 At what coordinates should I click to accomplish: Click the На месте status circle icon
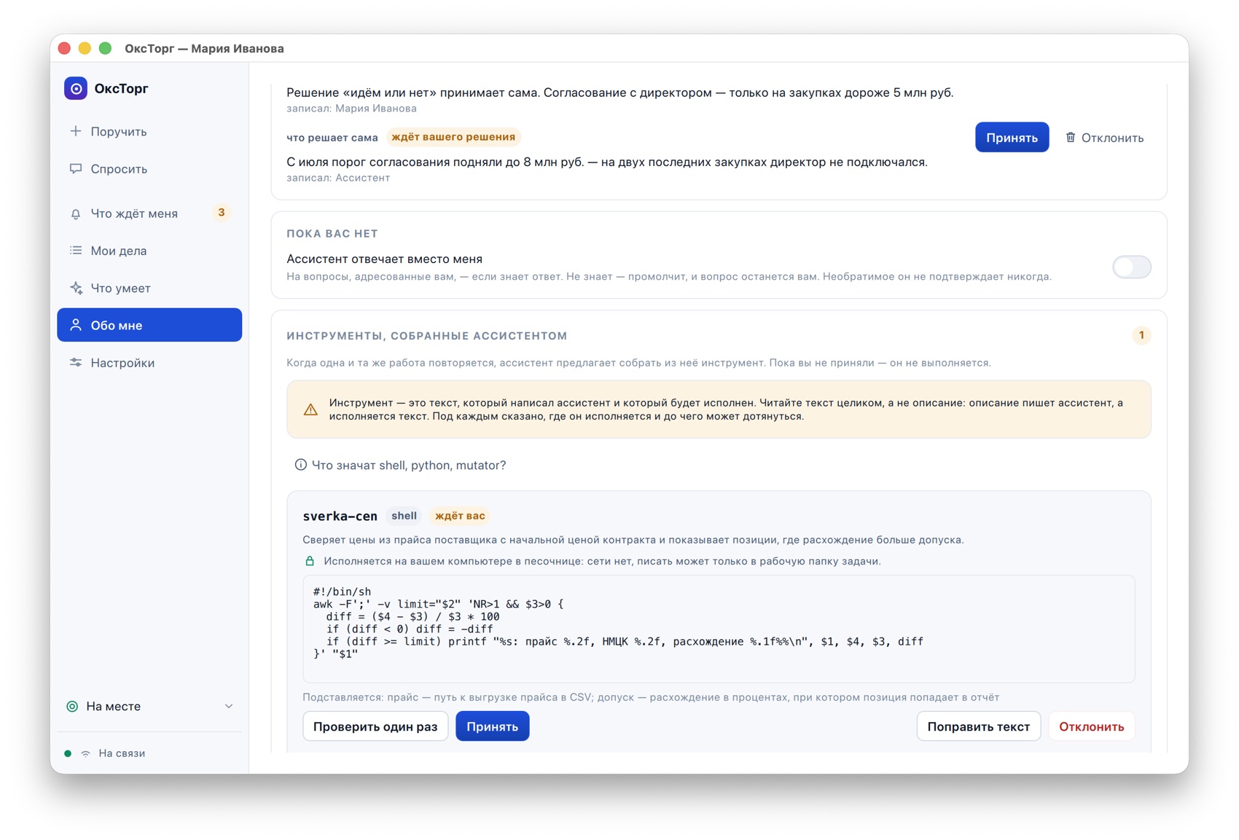pos(72,706)
